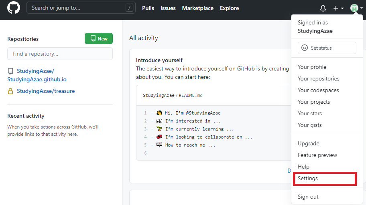Go to Issues

point(168,8)
